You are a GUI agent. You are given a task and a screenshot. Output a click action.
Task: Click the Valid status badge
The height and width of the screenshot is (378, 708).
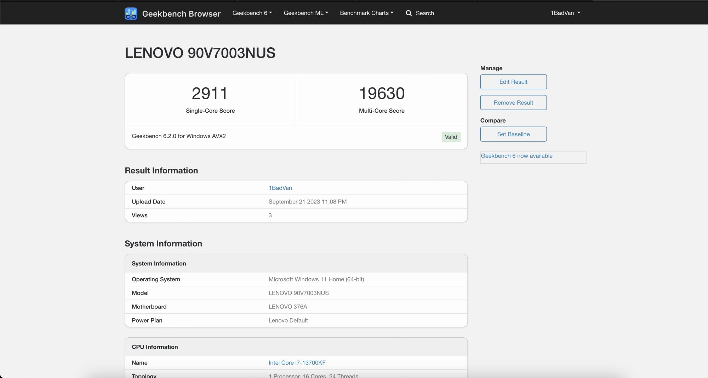tap(451, 137)
